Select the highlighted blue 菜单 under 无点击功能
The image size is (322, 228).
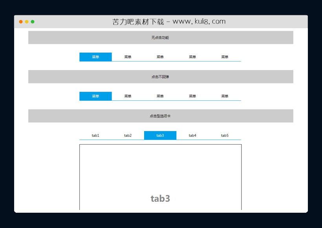click(95, 56)
